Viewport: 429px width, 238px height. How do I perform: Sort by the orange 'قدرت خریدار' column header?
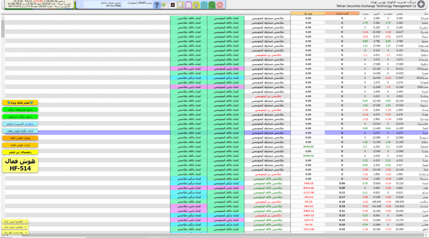[x=341, y=13]
